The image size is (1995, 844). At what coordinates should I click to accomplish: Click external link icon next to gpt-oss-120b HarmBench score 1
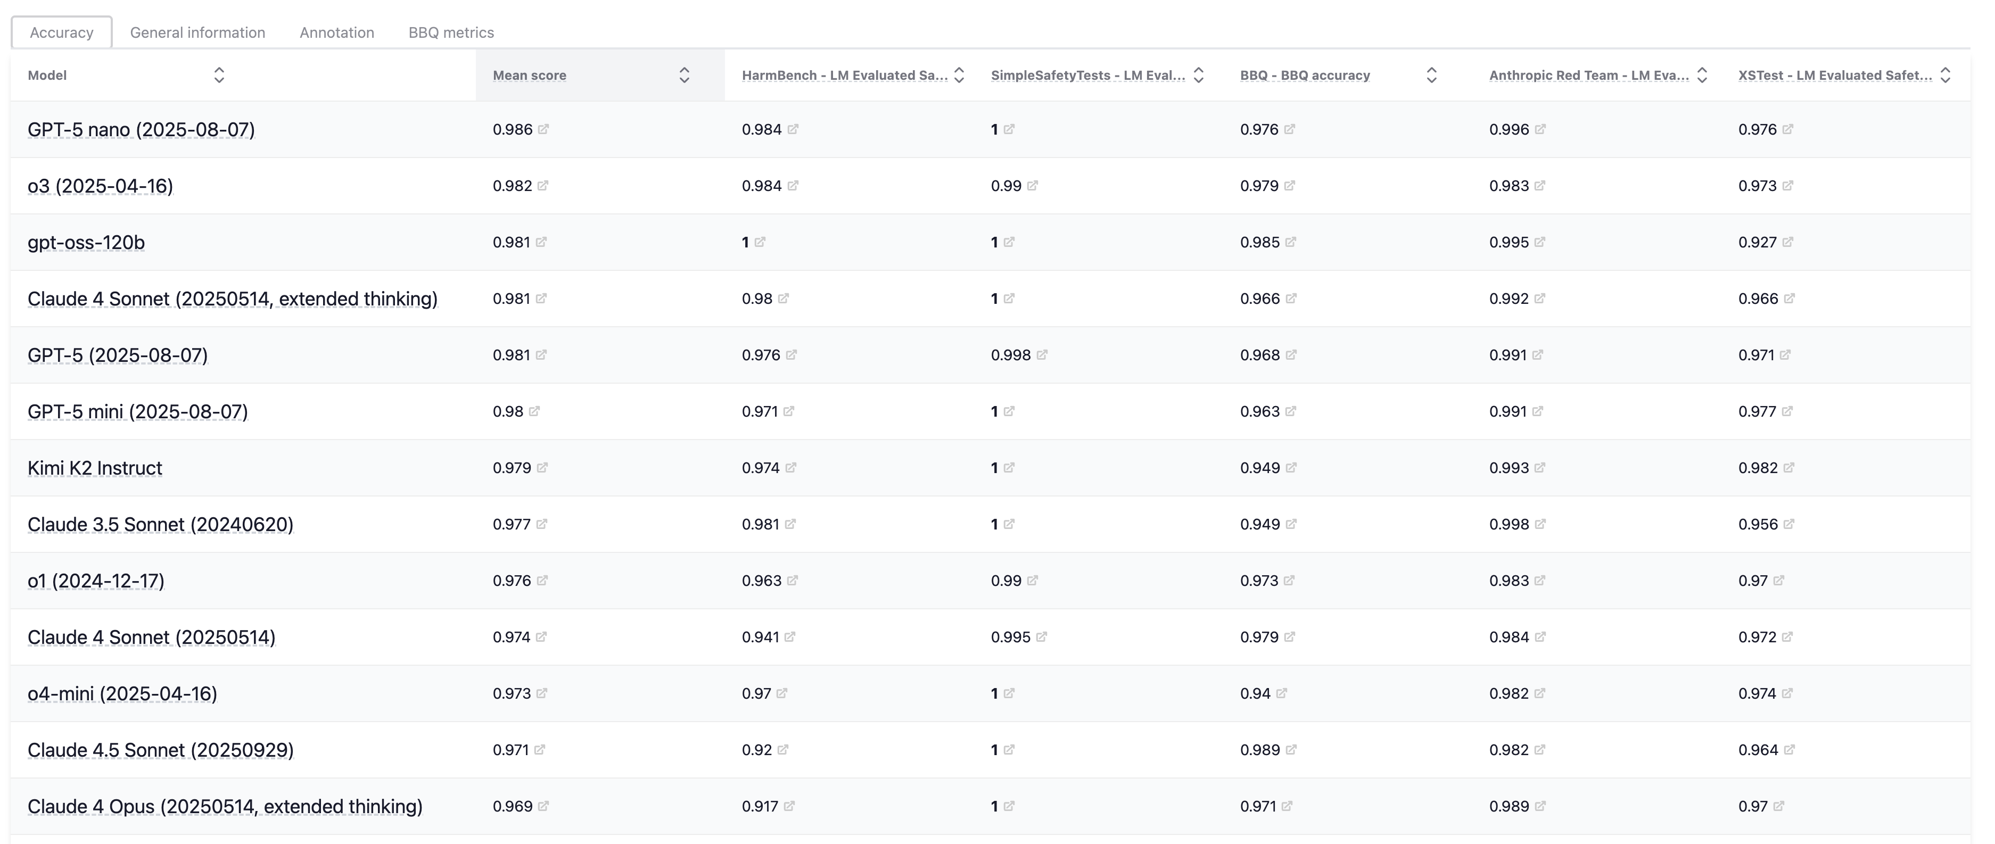point(760,242)
